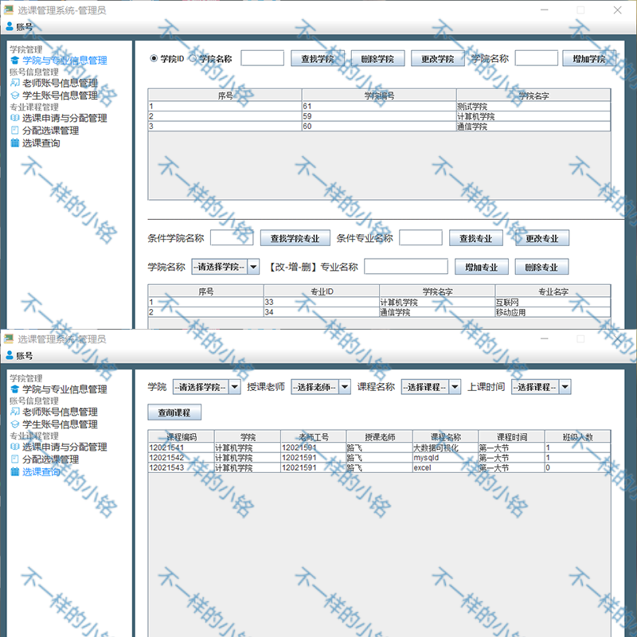Open 老师账号信息管理 in top window sidebar
Image resolution: width=637 pixels, height=637 pixels.
point(60,83)
